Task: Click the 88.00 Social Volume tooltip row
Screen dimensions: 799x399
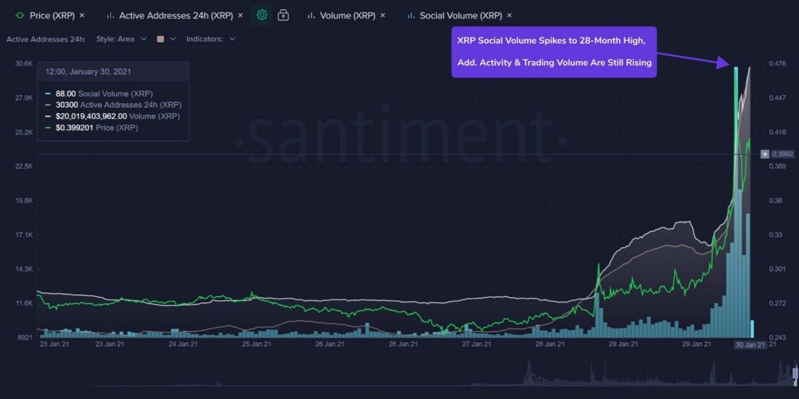Action: click(99, 93)
